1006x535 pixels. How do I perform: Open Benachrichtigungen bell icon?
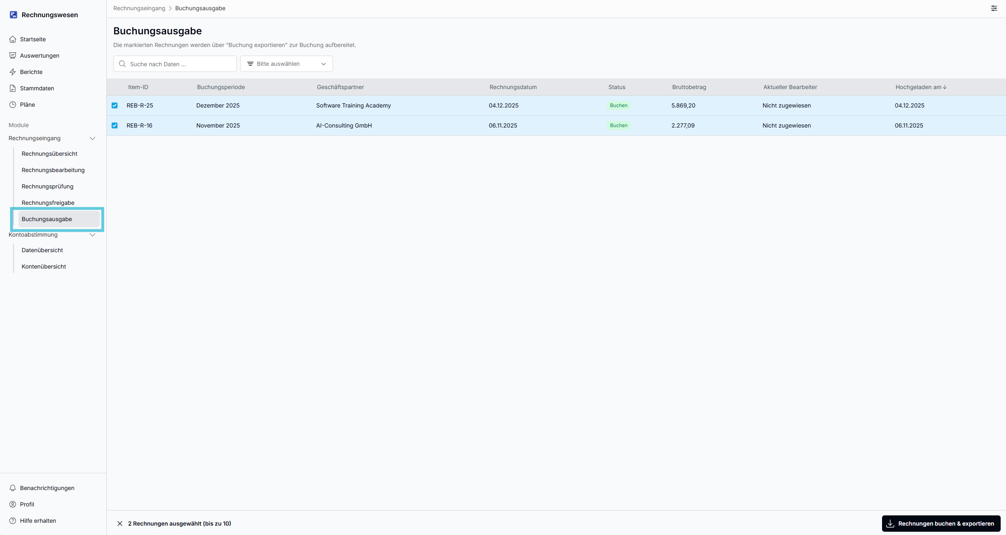[13, 488]
